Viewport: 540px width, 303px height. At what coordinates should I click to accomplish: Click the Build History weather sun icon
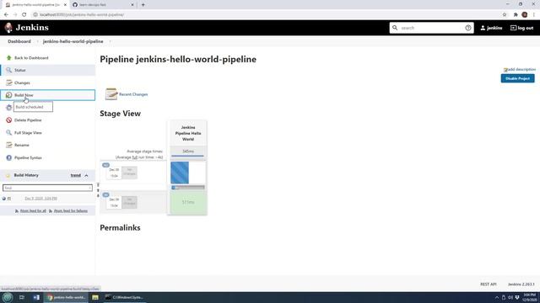point(8,176)
